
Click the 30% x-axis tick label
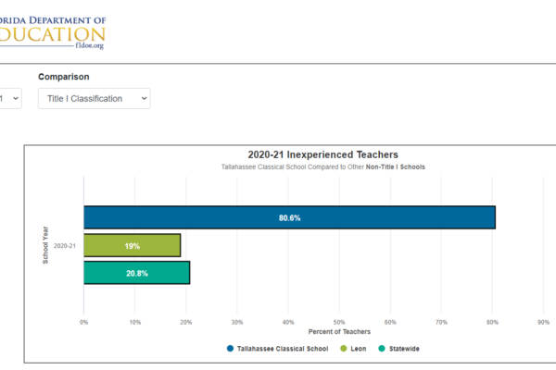237,322
